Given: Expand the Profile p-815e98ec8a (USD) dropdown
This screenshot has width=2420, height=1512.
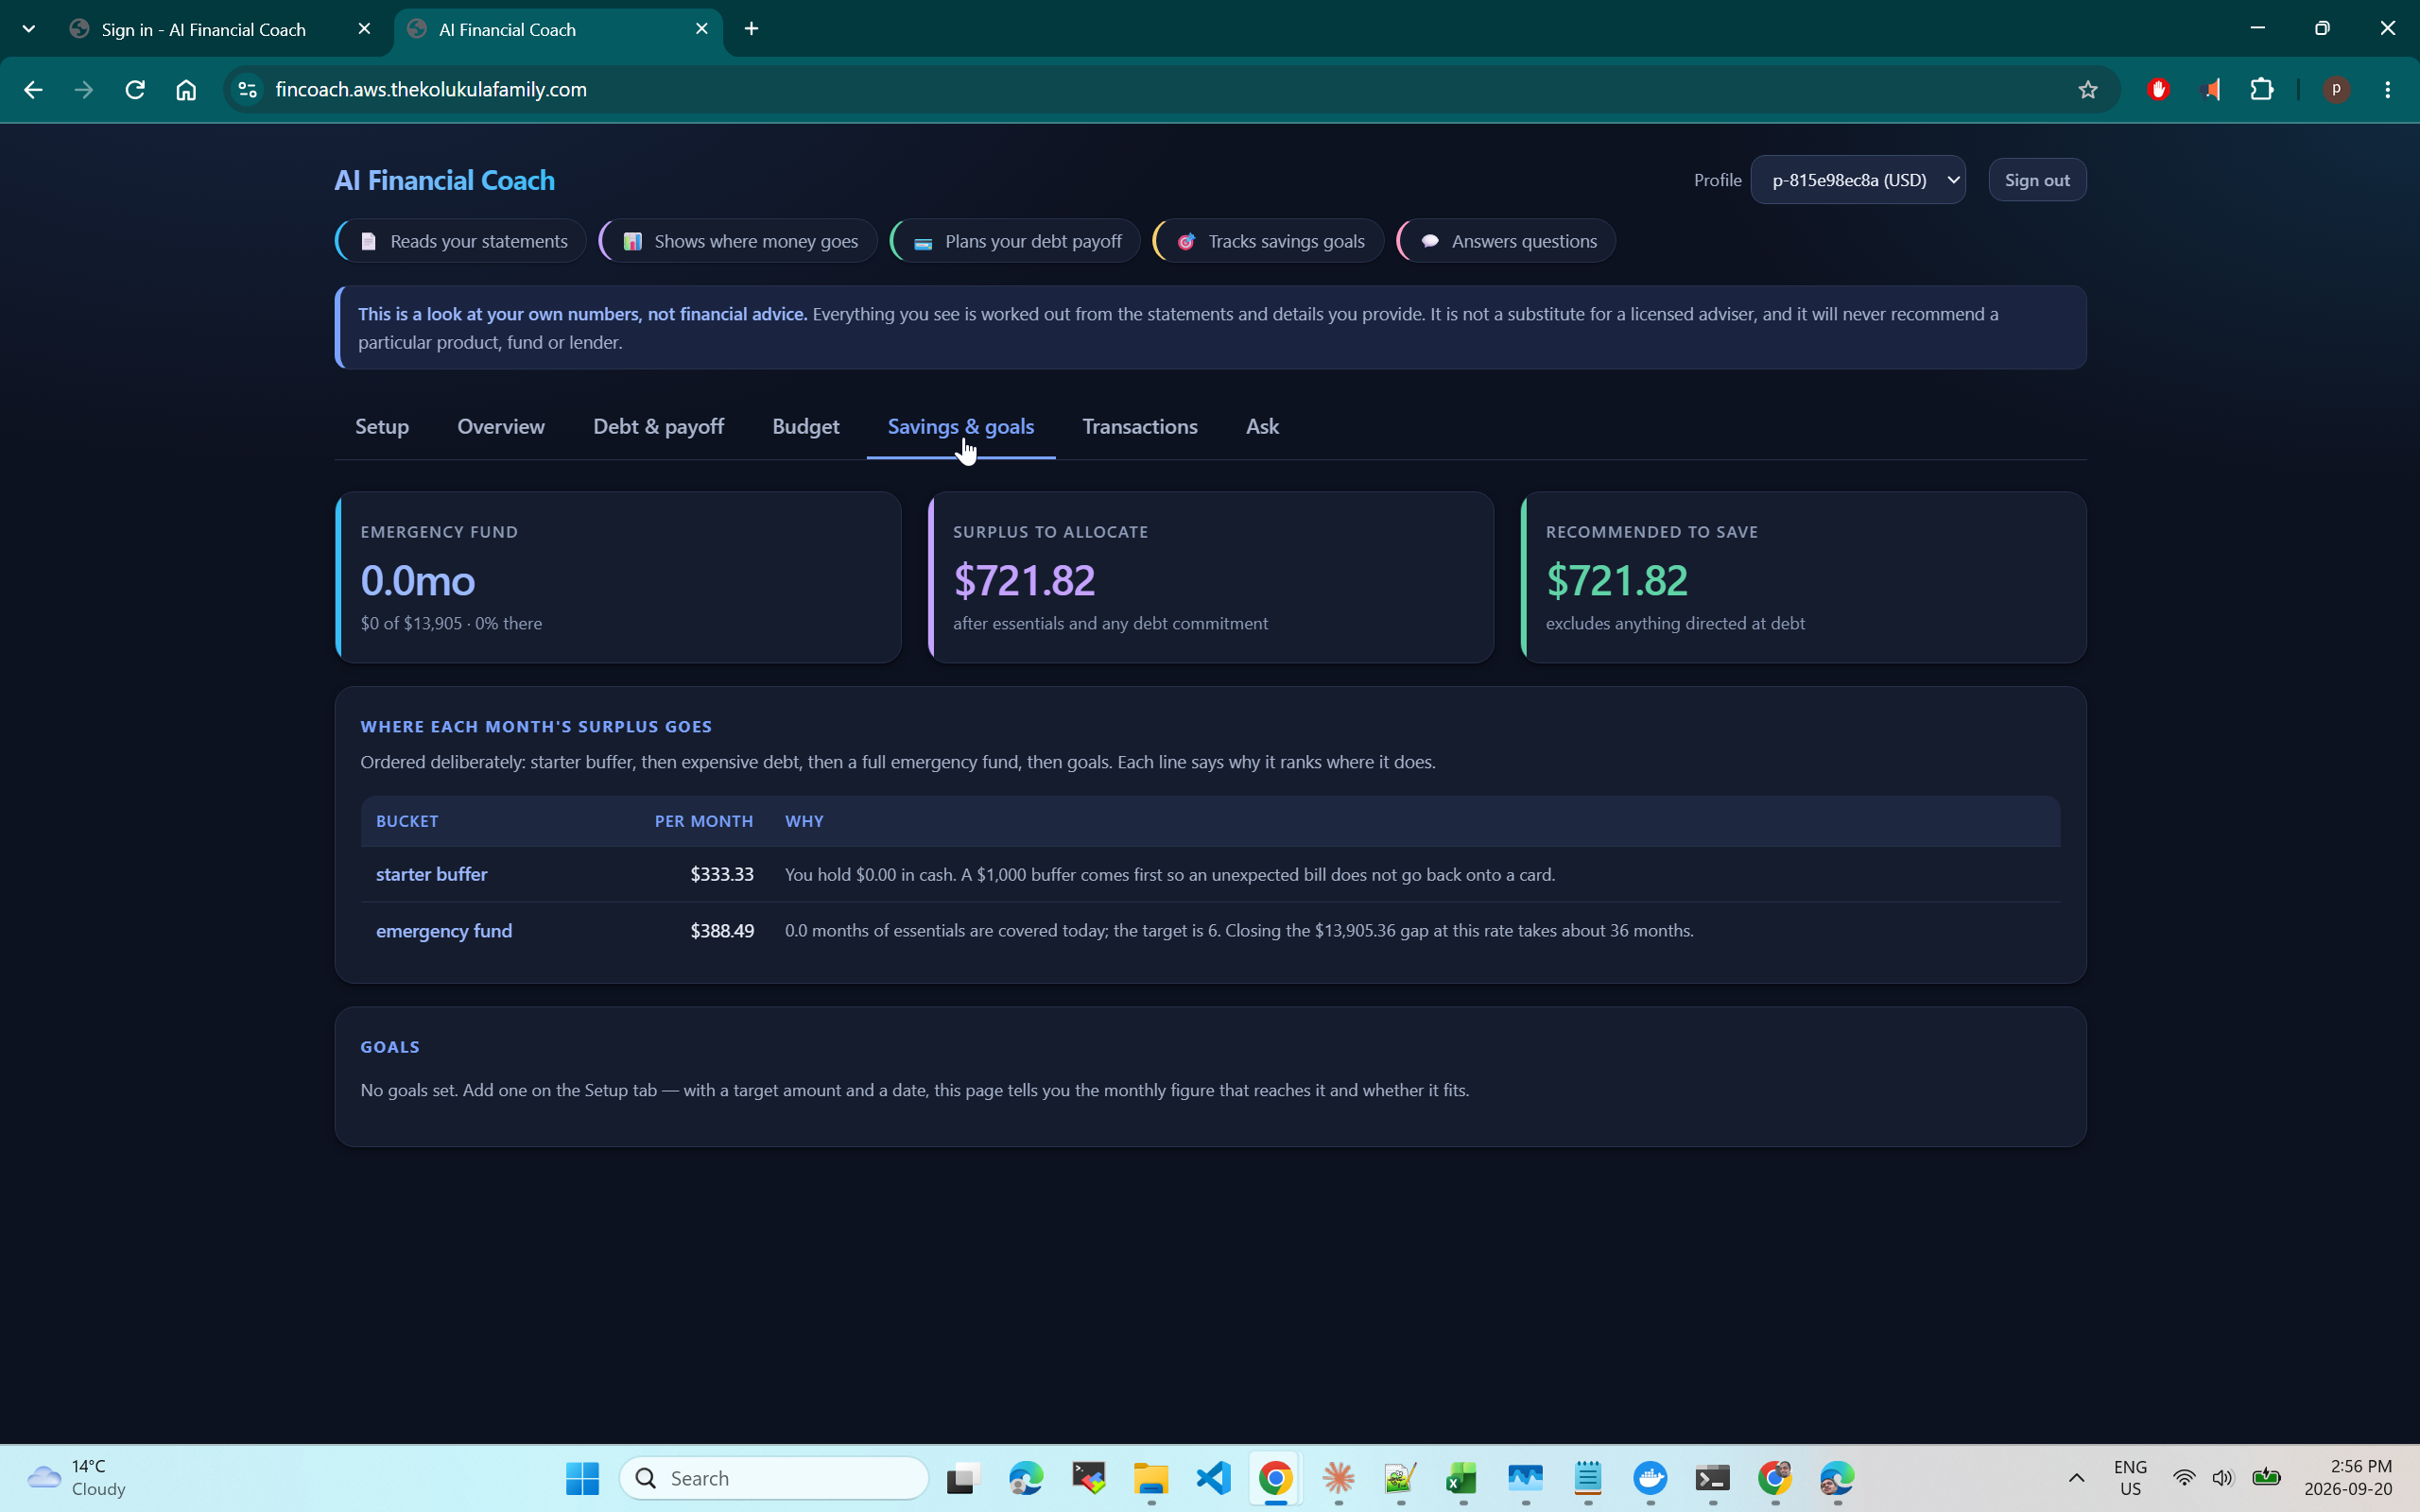Looking at the screenshot, I should (x=1858, y=180).
